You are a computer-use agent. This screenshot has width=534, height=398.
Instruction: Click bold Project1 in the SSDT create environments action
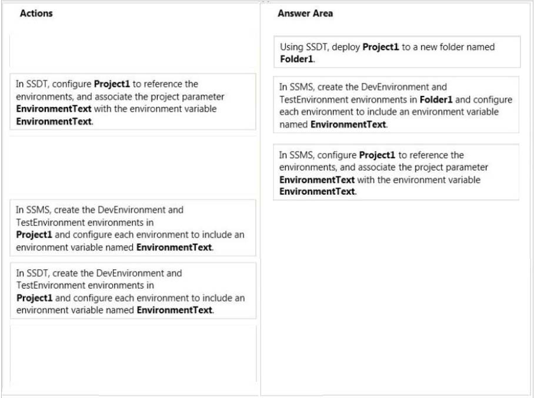[34, 298]
